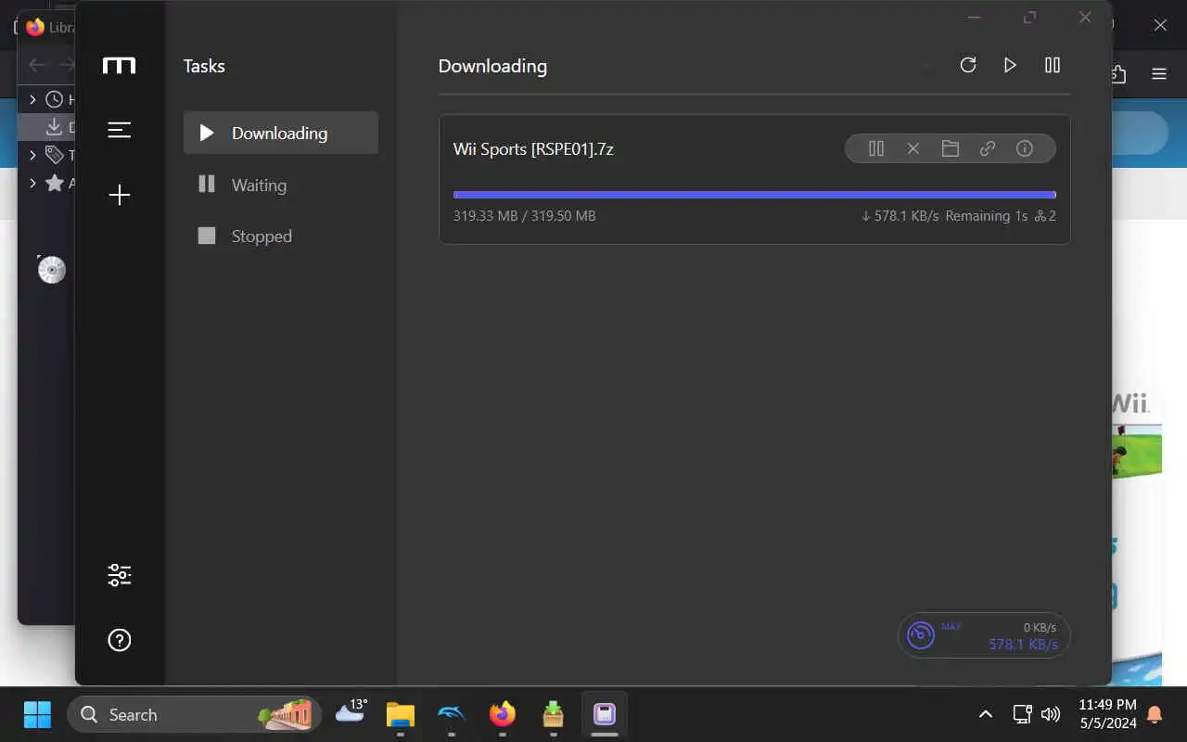Expand the History item in the Firefox Library tree
This screenshot has height=742, width=1187.
pos(33,99)
